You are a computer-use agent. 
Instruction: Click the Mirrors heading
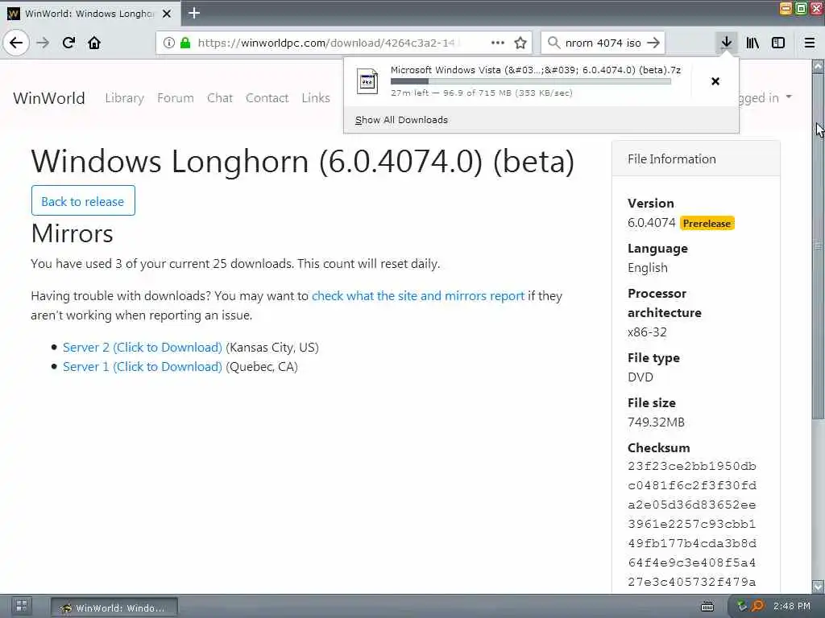pyautogui.click(x=72, y=233)
